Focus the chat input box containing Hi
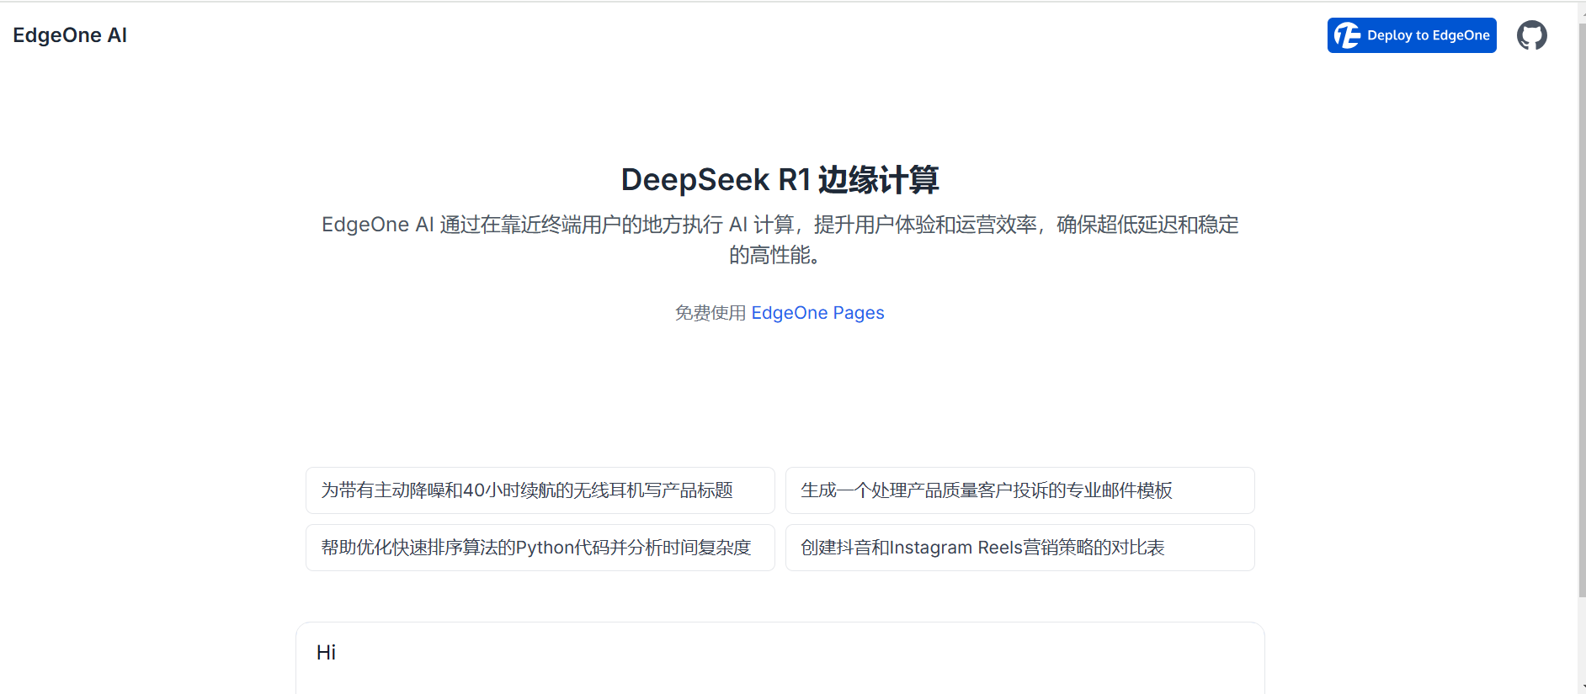Viewport: 1586px width, 694px height. [780, 659]
